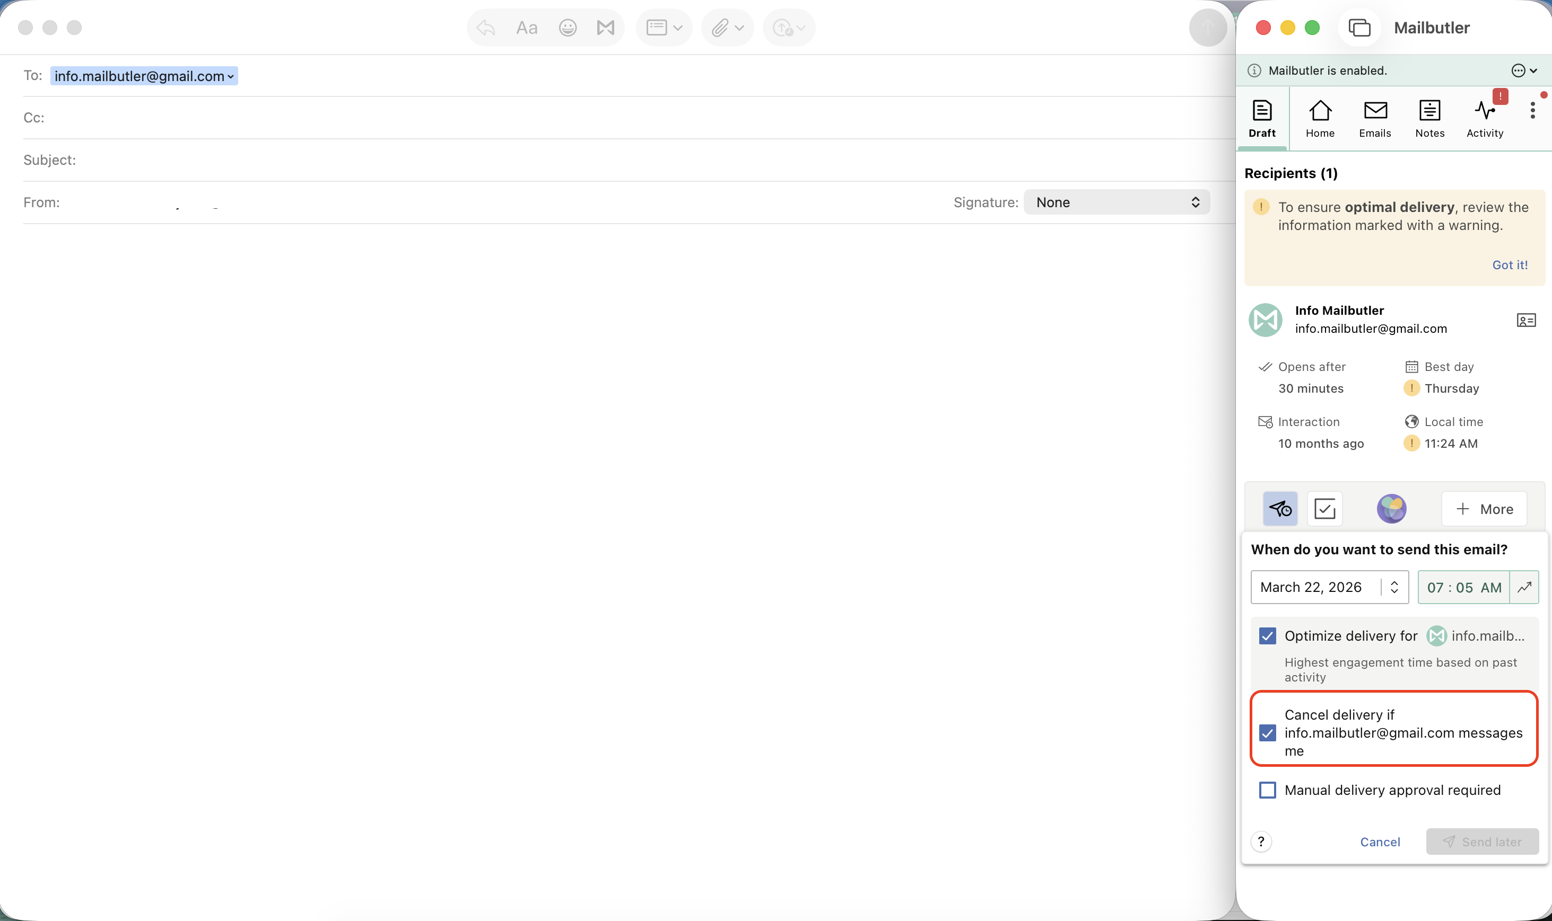Open the three-dot more menu in sidebar
This screenshot has width=1552, height=921.
click(x=1533, y=110)
